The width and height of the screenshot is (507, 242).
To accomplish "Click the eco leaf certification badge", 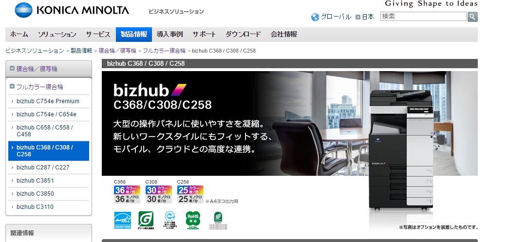I will pyautogui.click(x=218, y=221).
